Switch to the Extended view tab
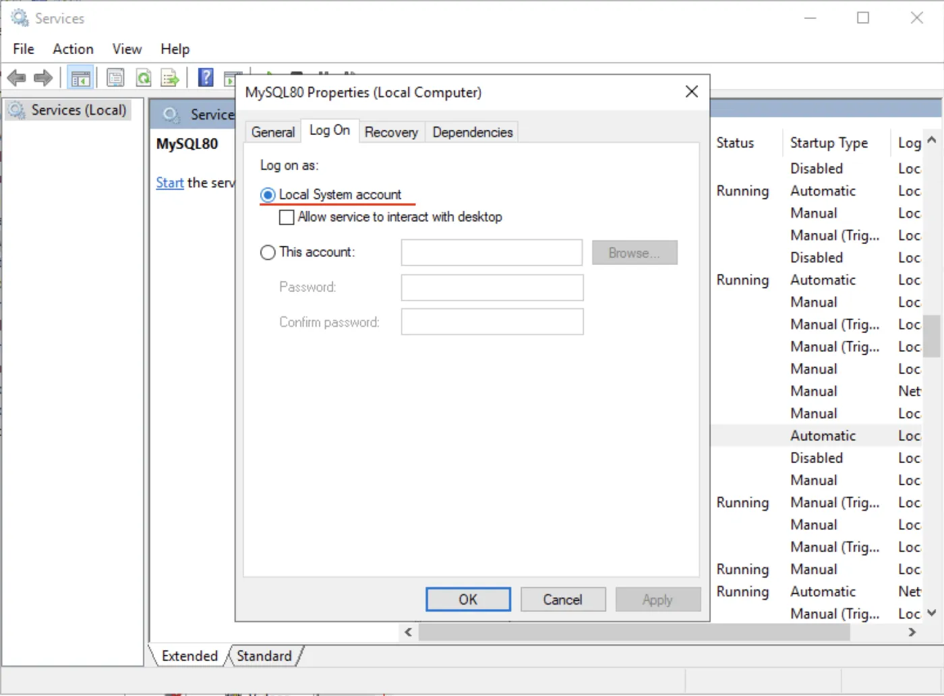The height and width of the screenshot is (696, 944). 189,656
